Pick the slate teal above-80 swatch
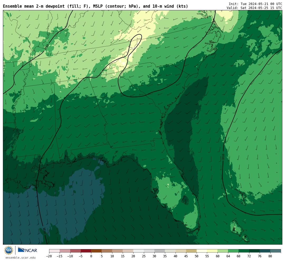 pos(275,251)
